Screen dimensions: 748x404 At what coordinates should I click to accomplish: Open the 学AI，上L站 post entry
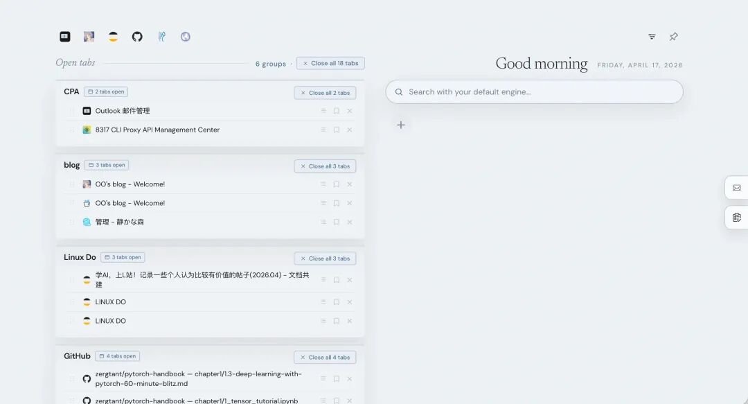[202, 280]
